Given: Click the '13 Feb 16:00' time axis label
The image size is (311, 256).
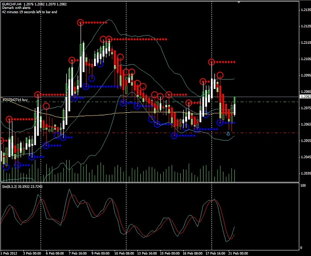Looking at the screenshot, I should (x=147, y=254).
